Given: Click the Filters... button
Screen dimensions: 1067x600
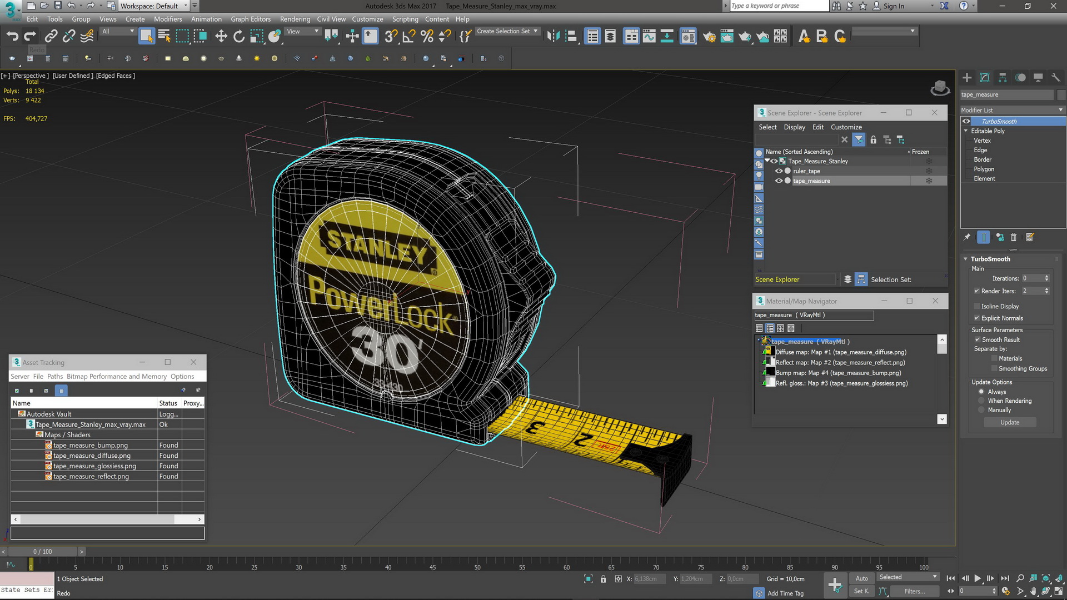Looking at the screenshot, I should click(914, 592).
